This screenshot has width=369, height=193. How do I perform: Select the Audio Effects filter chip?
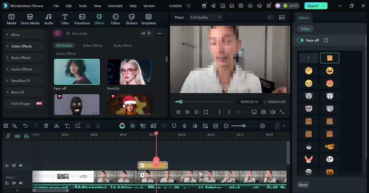pos(66,53)
